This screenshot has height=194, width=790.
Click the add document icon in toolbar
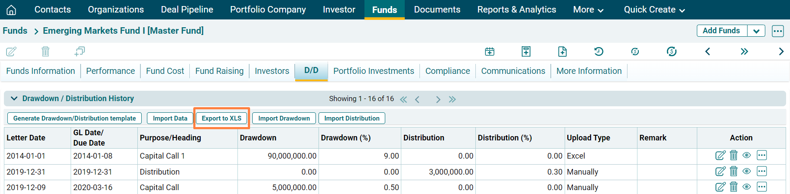point(562,52)
